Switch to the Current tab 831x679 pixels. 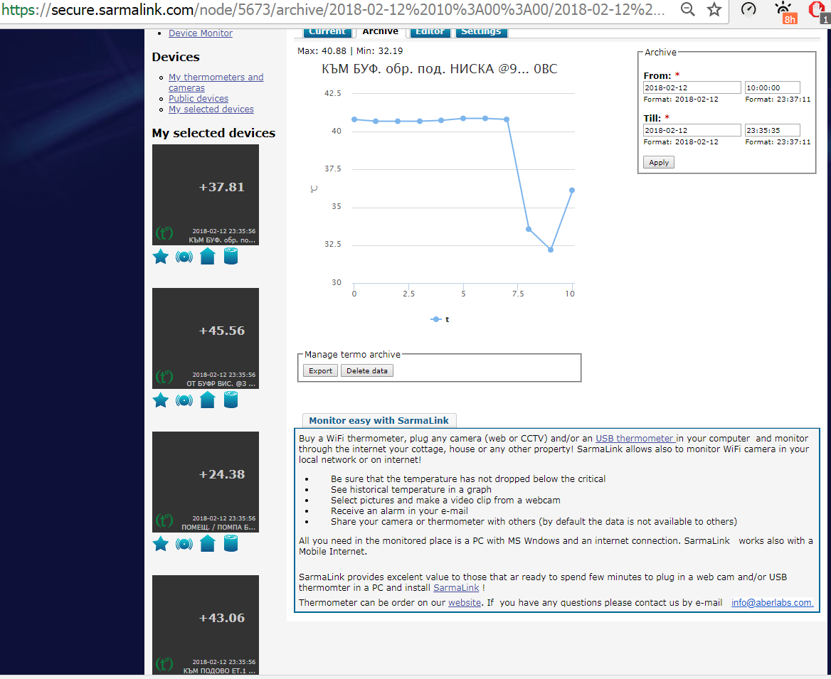click(327, 32)
